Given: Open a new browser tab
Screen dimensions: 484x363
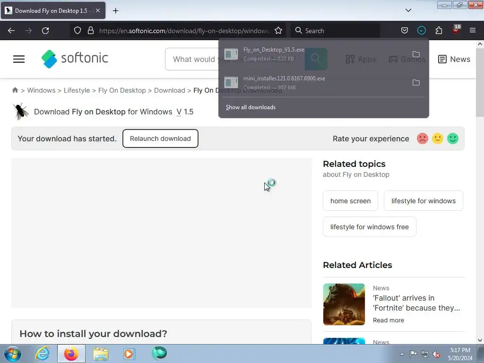Looking at the screenshot, I should click(115, 11).
